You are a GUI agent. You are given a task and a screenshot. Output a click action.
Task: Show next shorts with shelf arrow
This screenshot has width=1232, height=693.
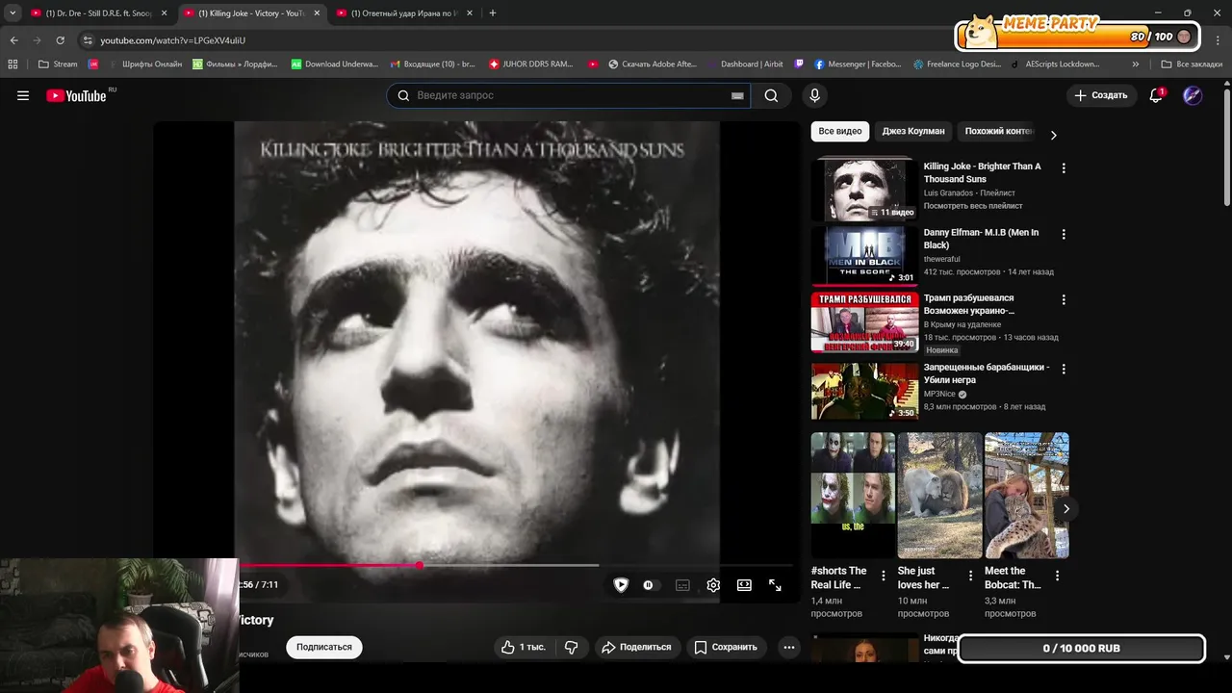[1065, 508]
